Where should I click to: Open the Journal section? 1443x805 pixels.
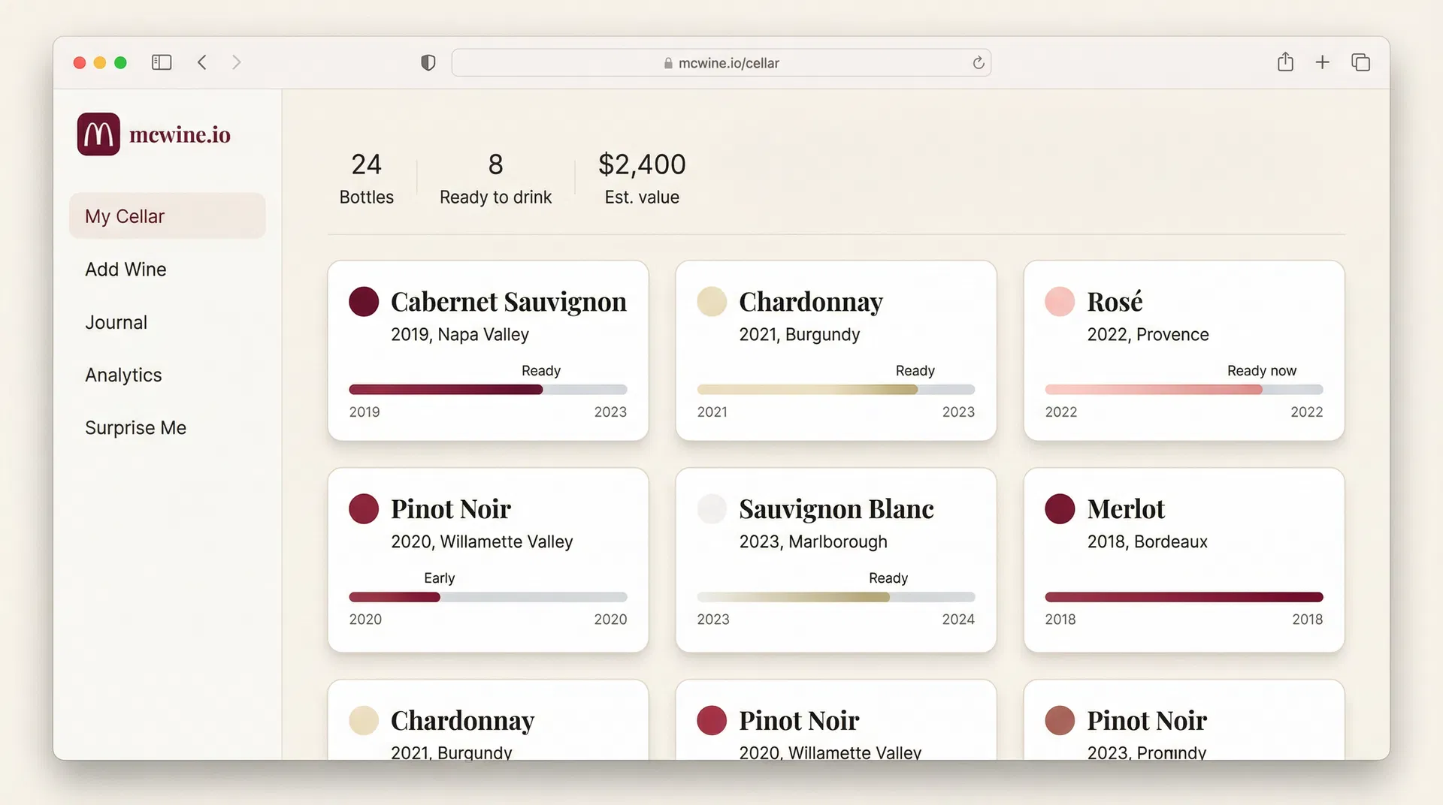[x=116, y=322]
